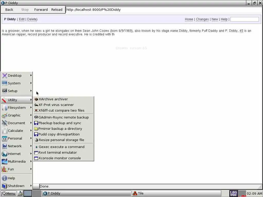Click the Forward navigation button
Image resolution: width=263 pixels, height=197 pixels.
[41, 10]
